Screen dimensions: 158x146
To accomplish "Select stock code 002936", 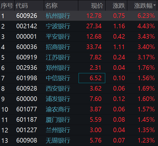I will click(x=27, y=68).
